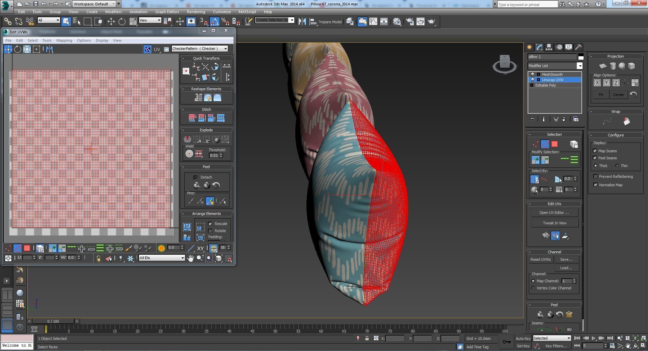Click the Pan View hand icon
This screenshot has width=648, height=351.
pos(191,258)
